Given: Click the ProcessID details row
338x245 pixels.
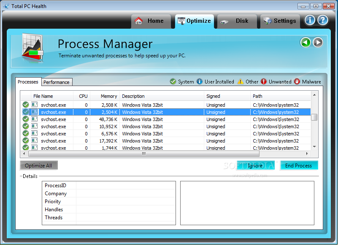Looking at the screenshot, I should coord(109,185).
